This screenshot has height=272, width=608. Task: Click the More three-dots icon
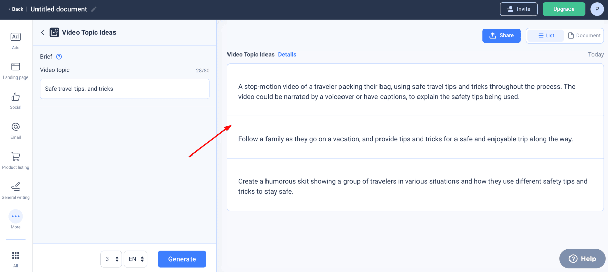click(16, 216)
